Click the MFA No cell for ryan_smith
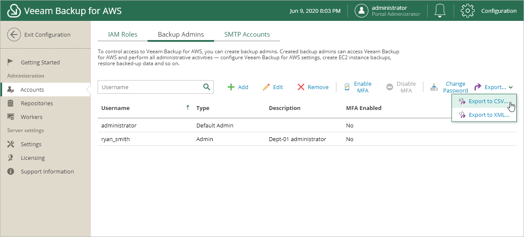 [350, 139]
